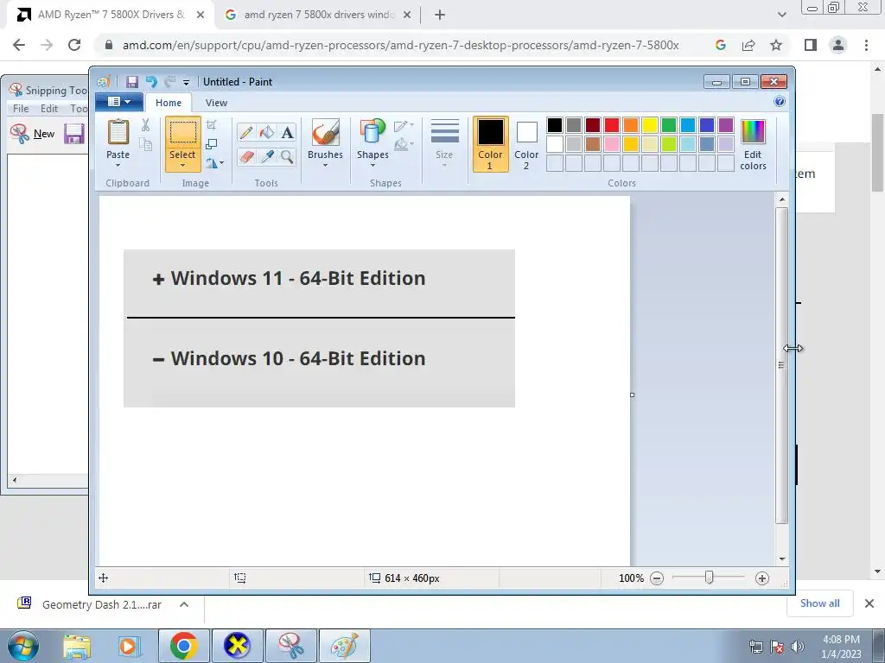The image size is (885, 663).
Task: Select the Fill with color bucket tool
Action: pyautogui.click(x=267, y=132)
